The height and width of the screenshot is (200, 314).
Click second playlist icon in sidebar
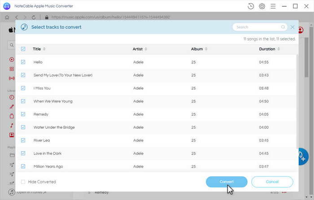tap(12, 174)
